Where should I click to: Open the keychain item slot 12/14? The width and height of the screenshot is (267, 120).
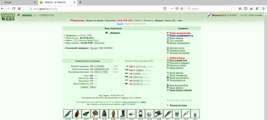(x=150, y=113)
